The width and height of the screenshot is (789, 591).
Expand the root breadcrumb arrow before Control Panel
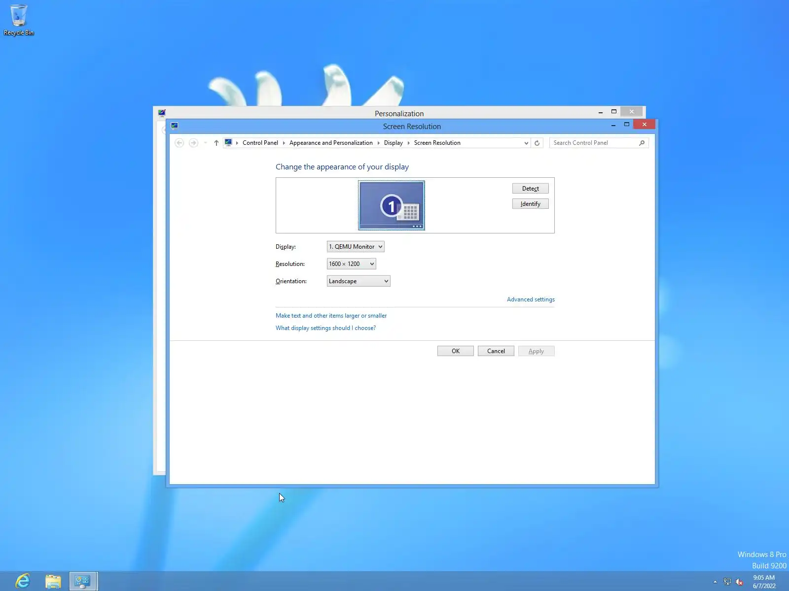pos(237,143)
